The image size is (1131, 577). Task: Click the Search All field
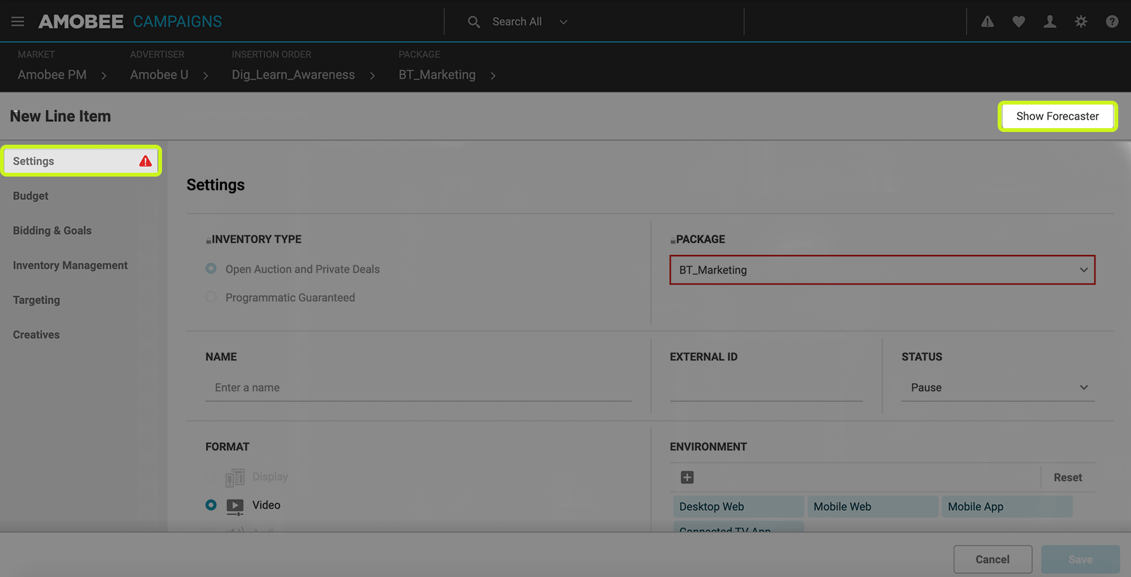[517, 22]
